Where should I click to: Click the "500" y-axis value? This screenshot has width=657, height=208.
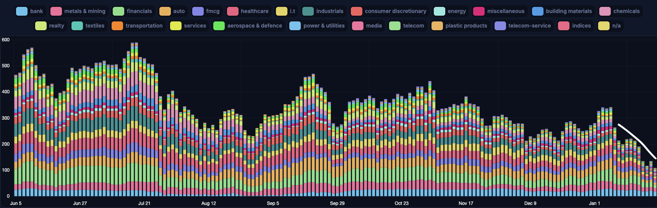point(5,66)
